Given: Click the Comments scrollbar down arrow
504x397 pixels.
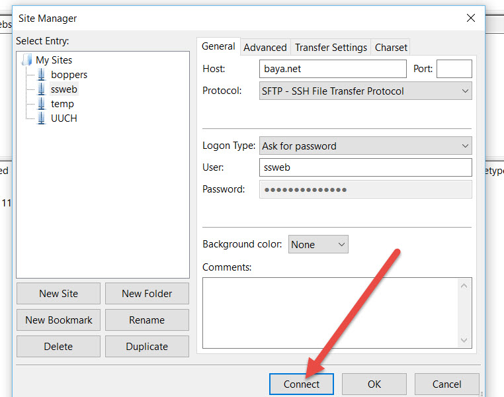Looking at the screenshot, I should 465,340.
